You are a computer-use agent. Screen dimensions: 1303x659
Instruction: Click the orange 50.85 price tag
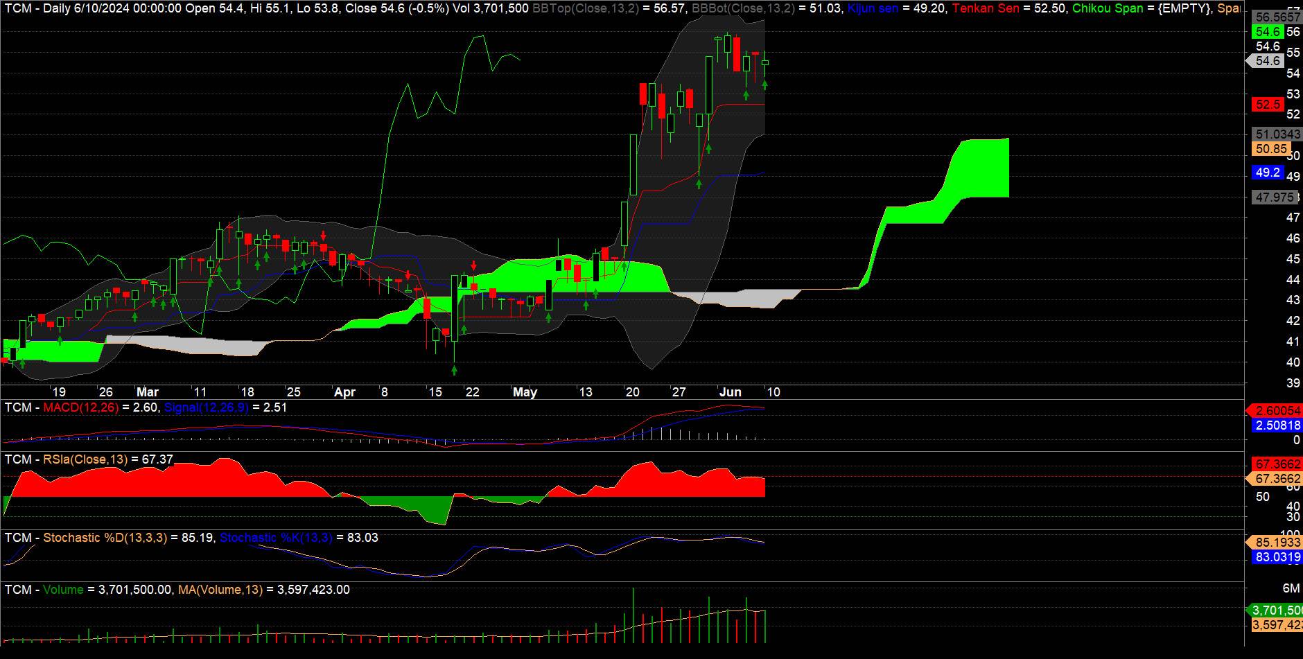tap(1271, 149)
